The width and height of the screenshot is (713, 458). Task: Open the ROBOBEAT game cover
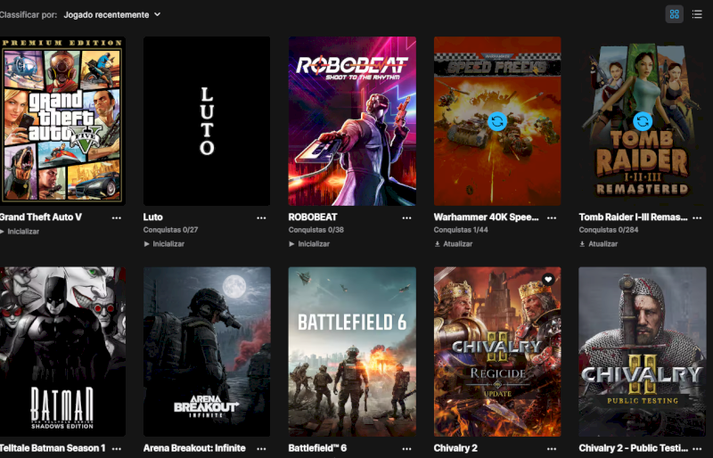pos(352,121)
